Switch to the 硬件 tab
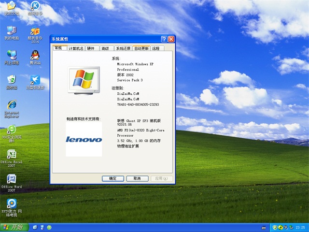This screenshot has height=232, width=309. tap(91, 48)
